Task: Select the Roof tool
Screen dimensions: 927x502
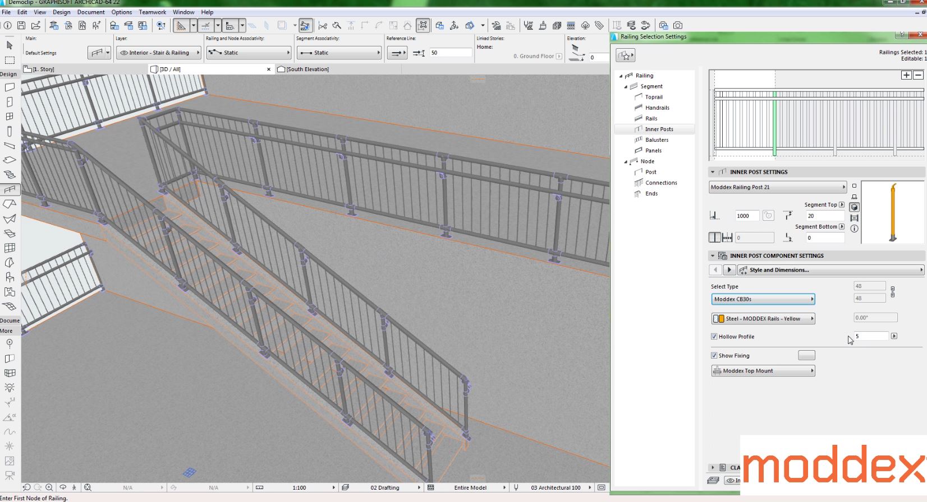Action: pyautogui.click(x=10, y=204)
